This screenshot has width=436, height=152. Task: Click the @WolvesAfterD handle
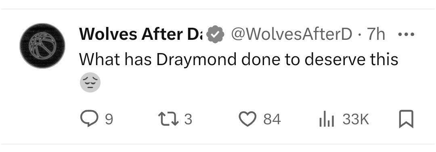pyautogui.click(x=292, y=34)
